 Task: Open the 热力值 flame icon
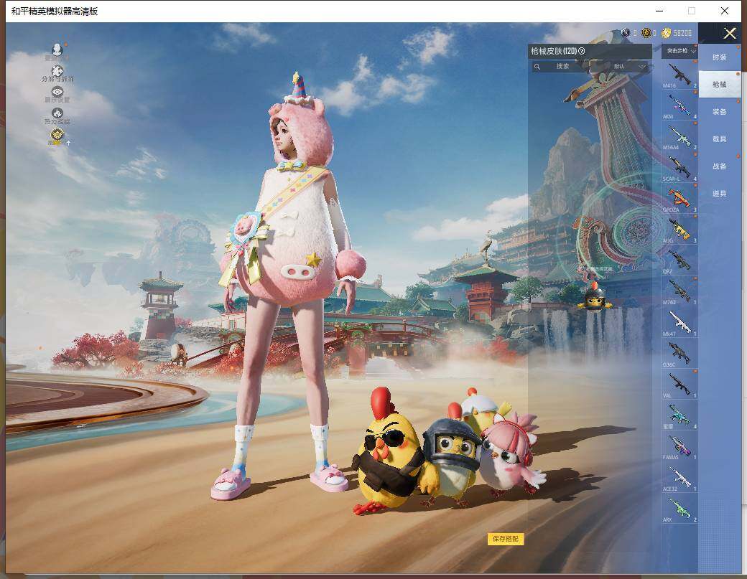57,113
